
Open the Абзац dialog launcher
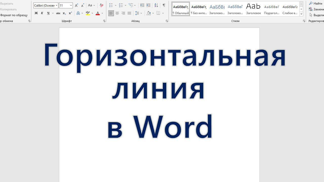tap(167, 21)
